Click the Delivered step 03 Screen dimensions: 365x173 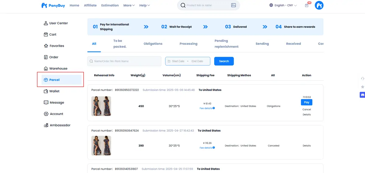click(236, 27)
